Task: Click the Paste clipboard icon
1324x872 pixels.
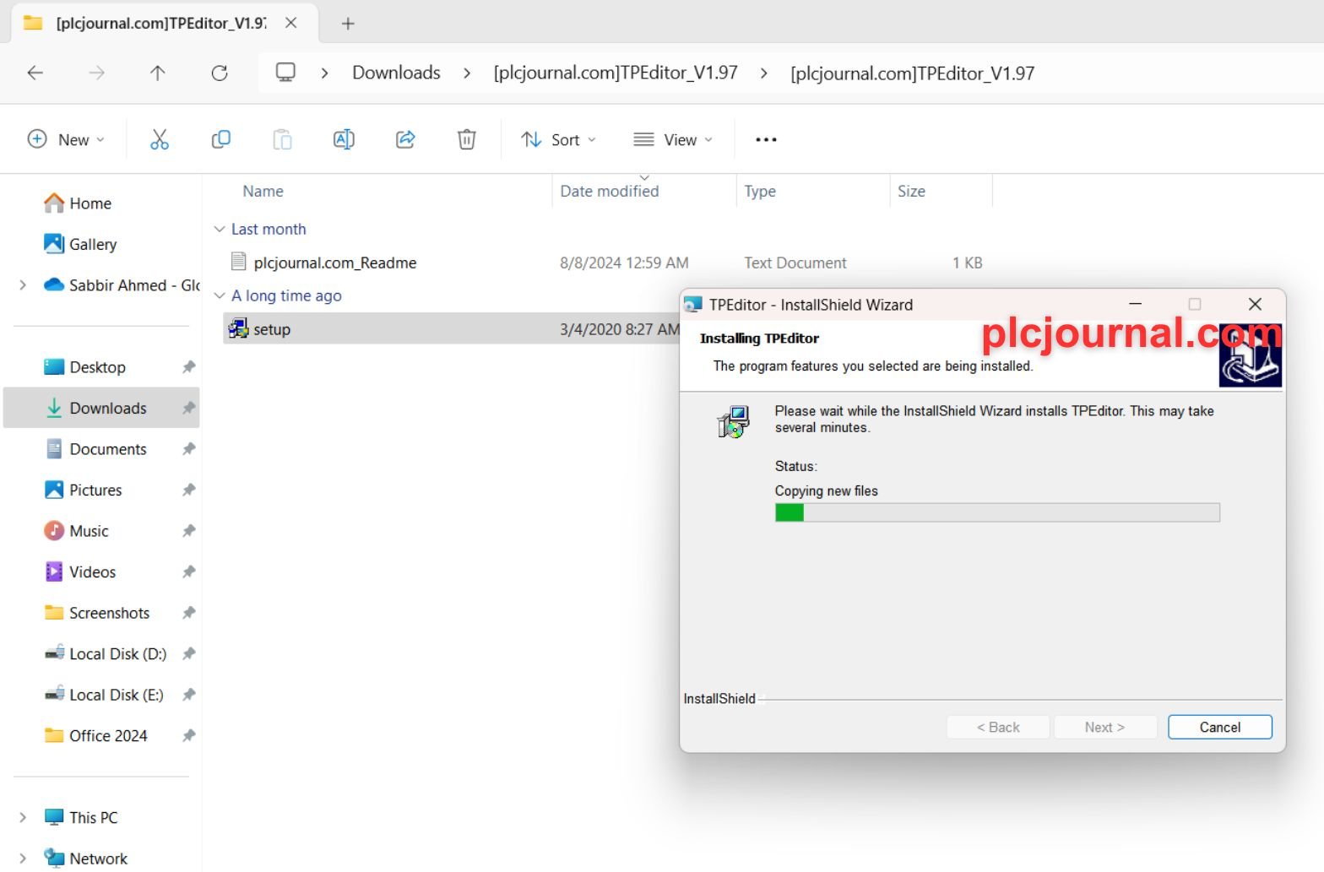Action: [282, 139]
